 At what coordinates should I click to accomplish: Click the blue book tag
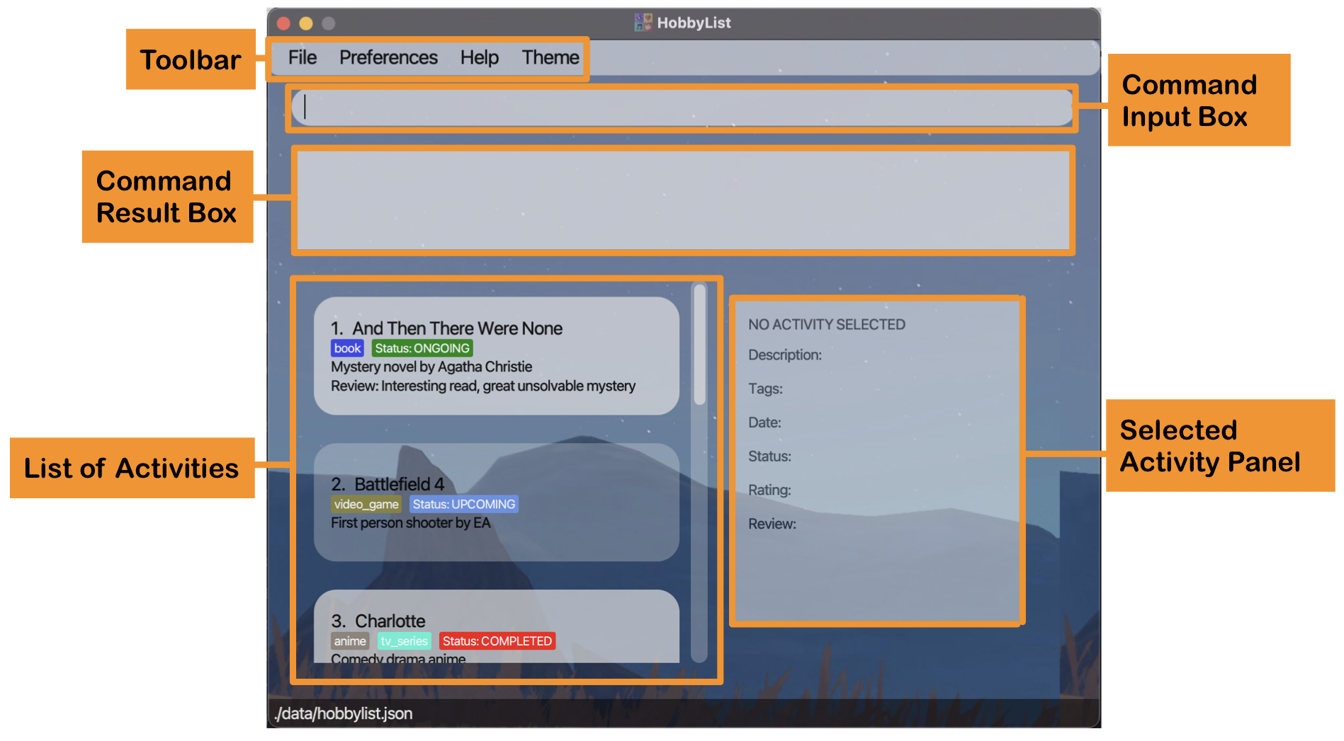click(x=347, y=348)
